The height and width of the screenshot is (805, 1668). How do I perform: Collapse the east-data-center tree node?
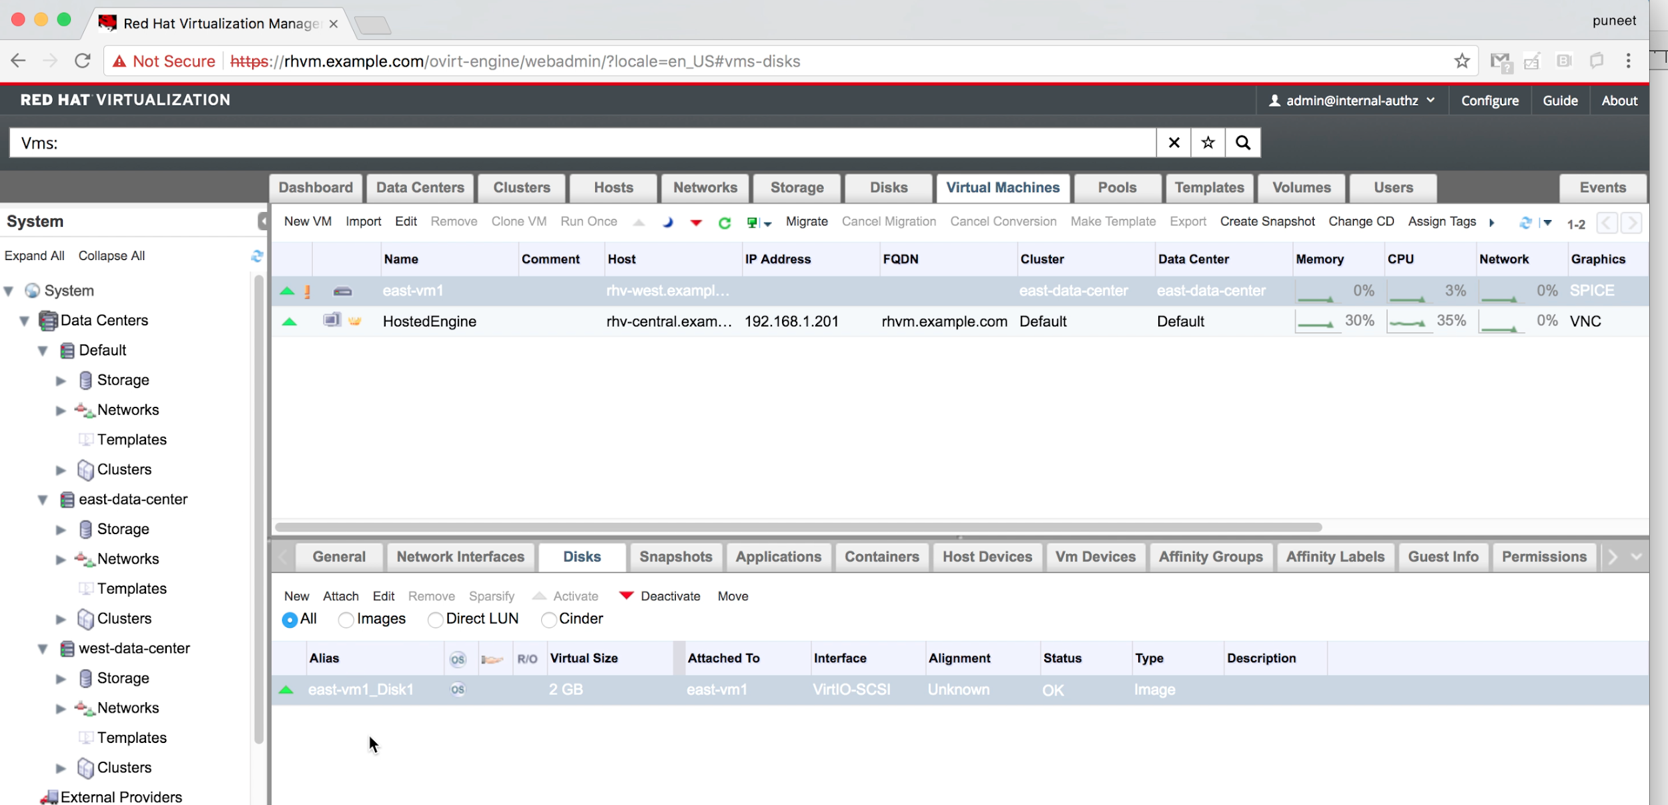(x=43, y=500)
